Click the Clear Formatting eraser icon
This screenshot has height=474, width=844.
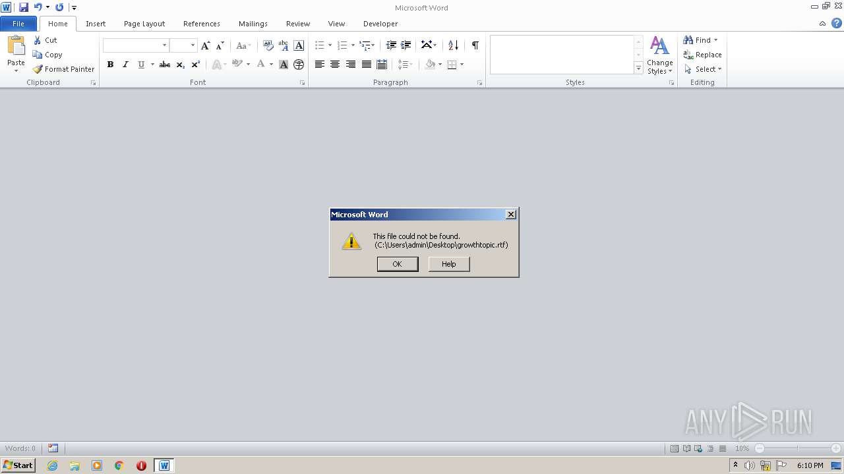[268, 45]
